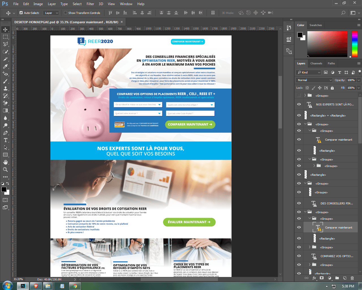Select the Horizontal Type tool
Viewport: 362px width, 290px height.
(x=5, y=140)
